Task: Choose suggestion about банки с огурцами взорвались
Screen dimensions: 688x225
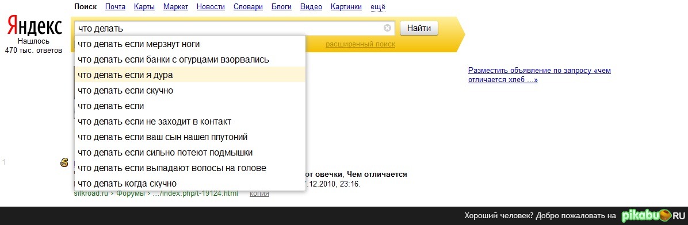Action: click(190, 59)
